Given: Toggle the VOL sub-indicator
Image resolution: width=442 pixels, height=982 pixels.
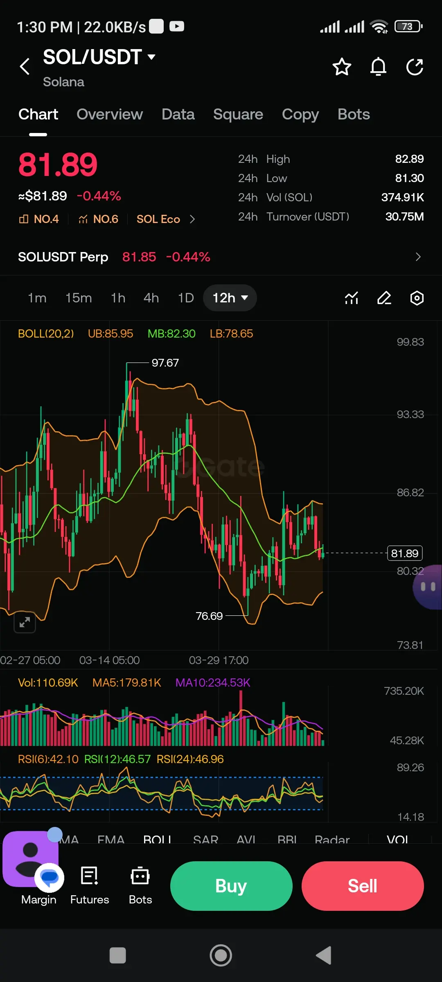Looking at the screenshot, I should point(398,839).
